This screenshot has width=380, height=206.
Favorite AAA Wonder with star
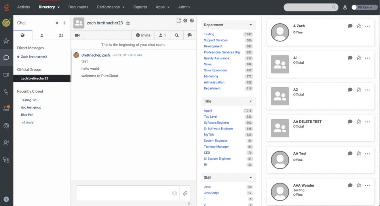coord(359,185)
